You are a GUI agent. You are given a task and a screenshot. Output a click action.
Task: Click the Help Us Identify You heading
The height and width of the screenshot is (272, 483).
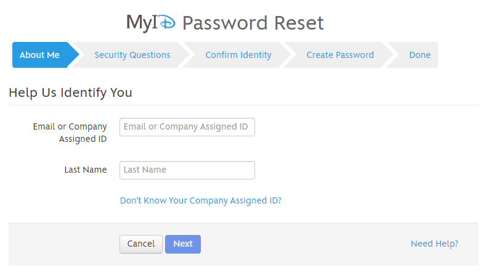70,93
